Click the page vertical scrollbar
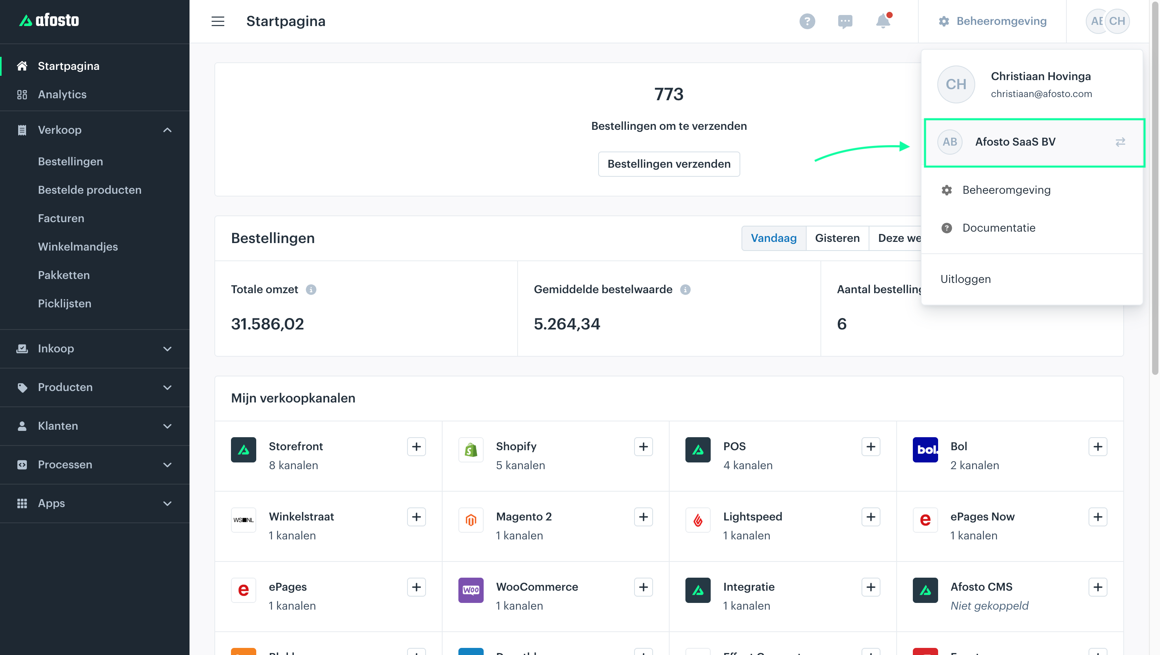 click(1154, 189)
